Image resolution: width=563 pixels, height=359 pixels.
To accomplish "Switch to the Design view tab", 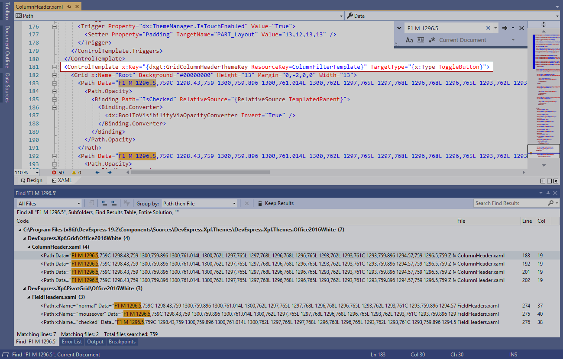I will pos(32,180).
